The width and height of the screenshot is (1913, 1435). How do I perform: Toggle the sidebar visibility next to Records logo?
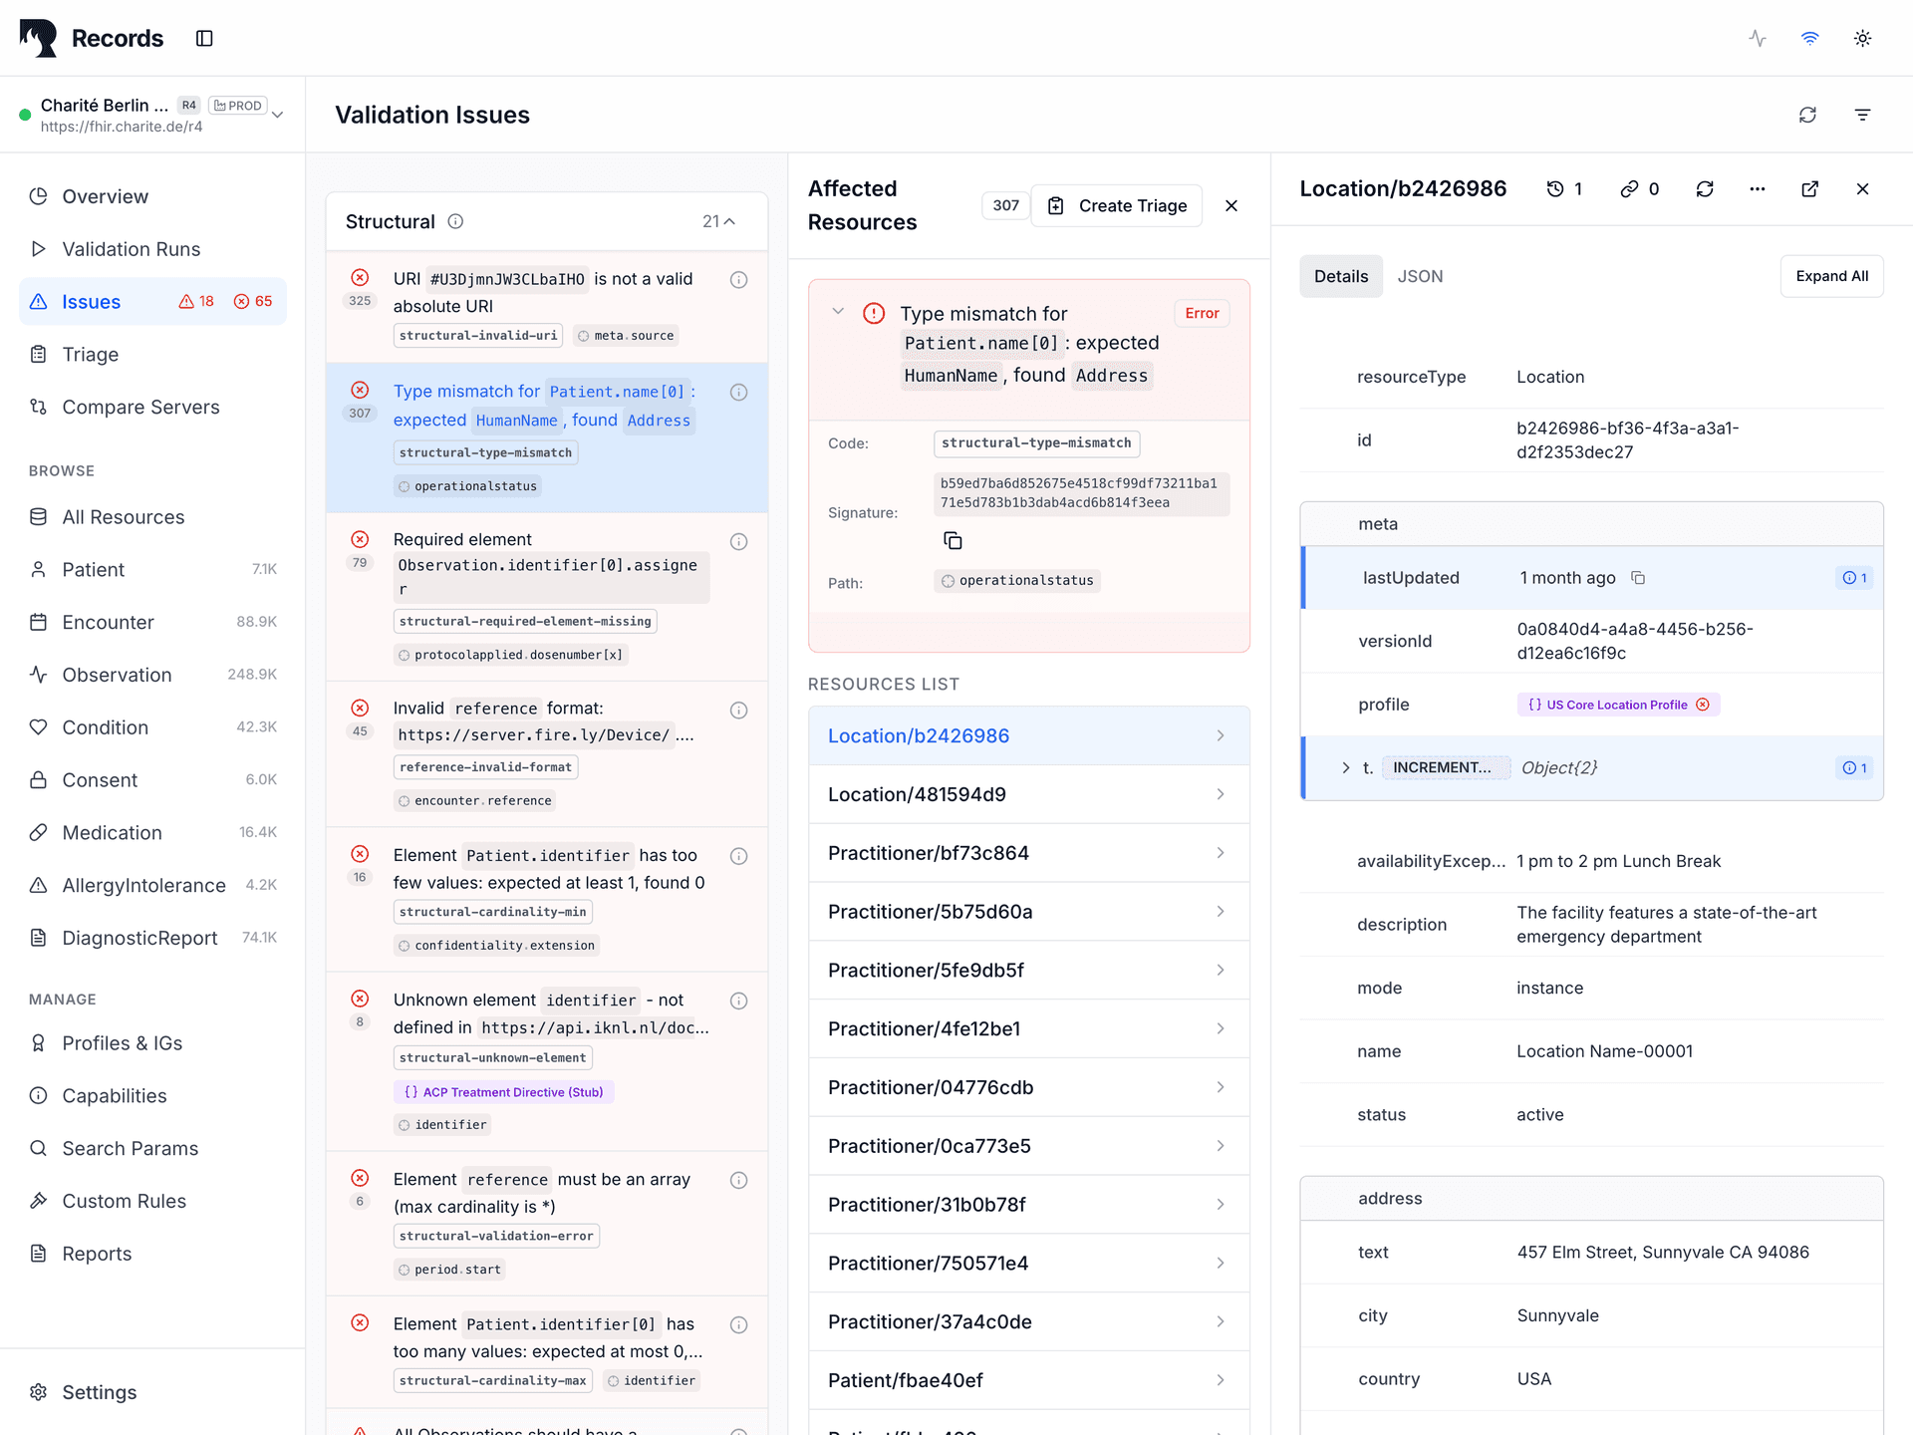click(x=204, y=38)
